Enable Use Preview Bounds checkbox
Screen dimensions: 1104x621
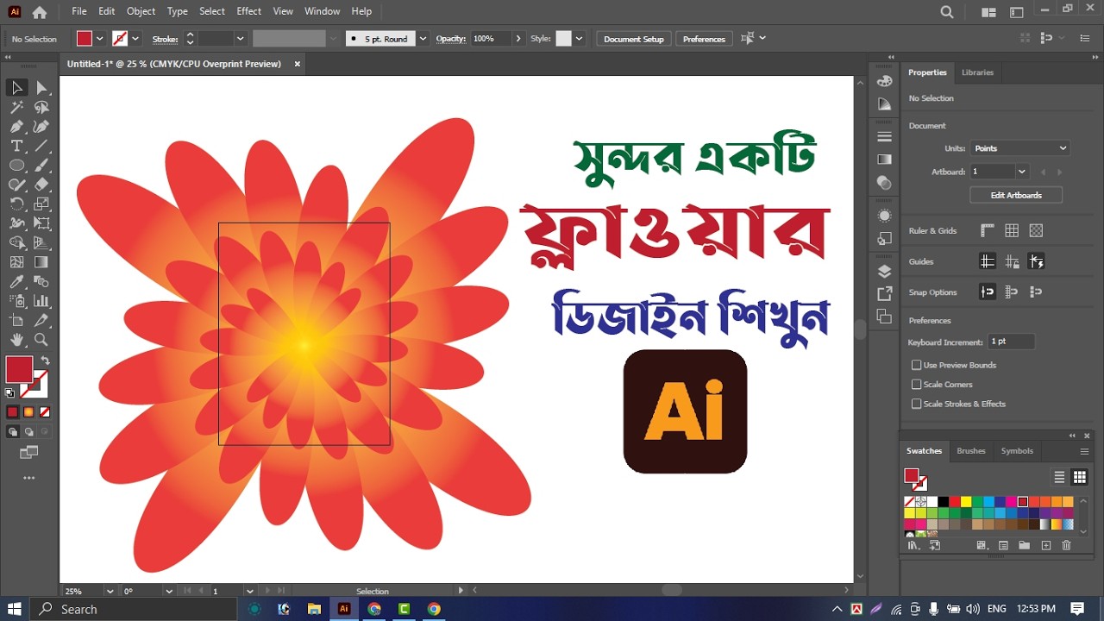[x=917, y=365]
